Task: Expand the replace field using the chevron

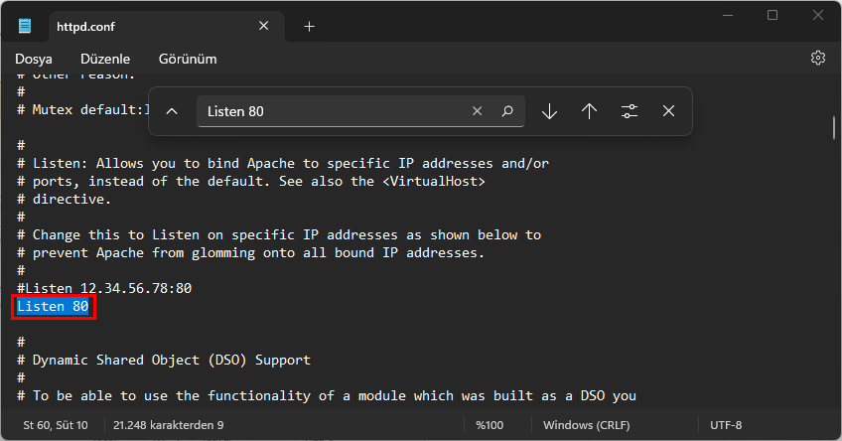Action: (x=172, y=111)
